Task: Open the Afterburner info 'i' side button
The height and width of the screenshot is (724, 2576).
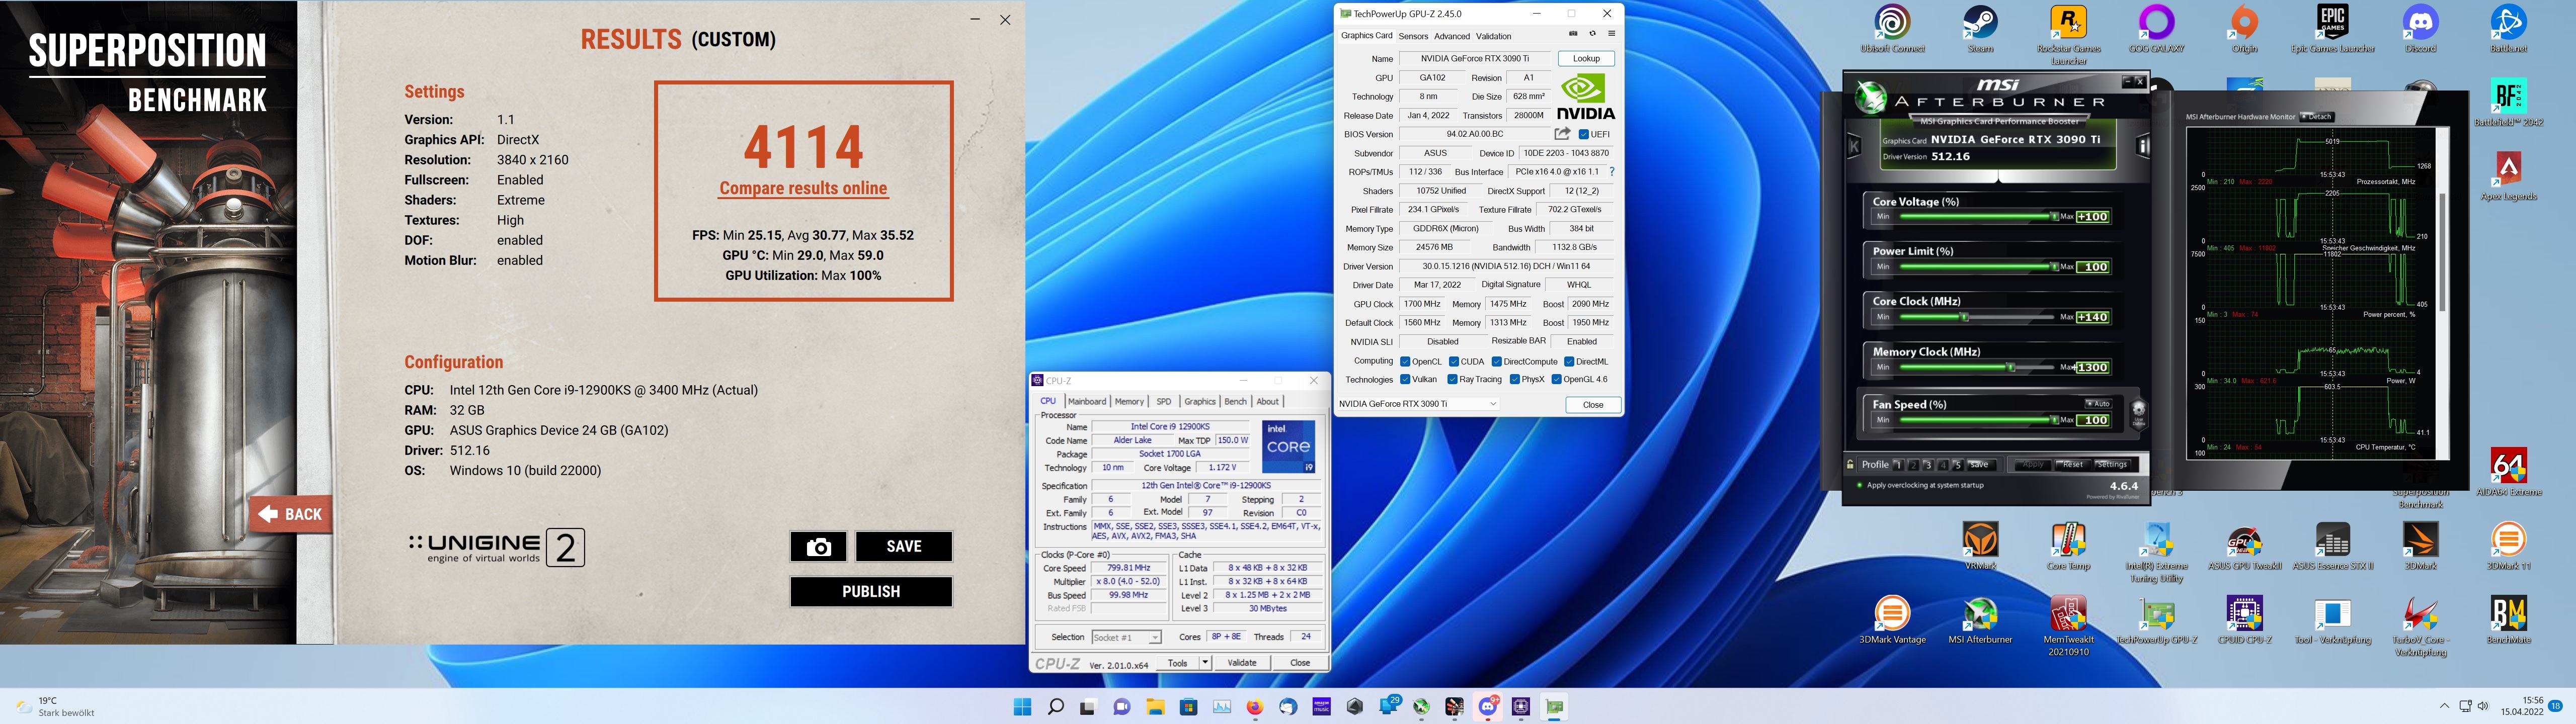Action: (2143, 146)
